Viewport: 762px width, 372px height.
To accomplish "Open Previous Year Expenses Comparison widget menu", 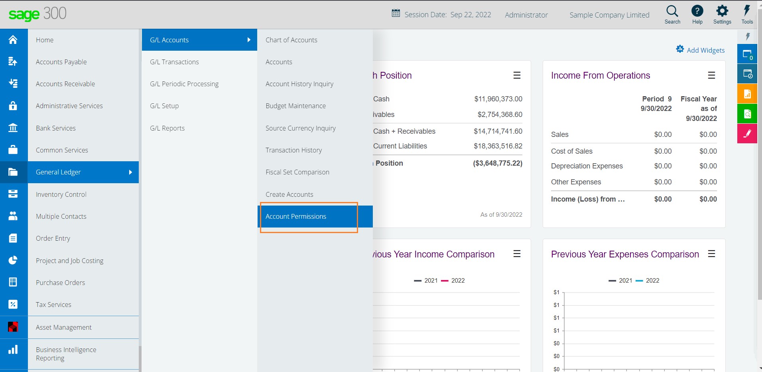I will pos(711,253).
